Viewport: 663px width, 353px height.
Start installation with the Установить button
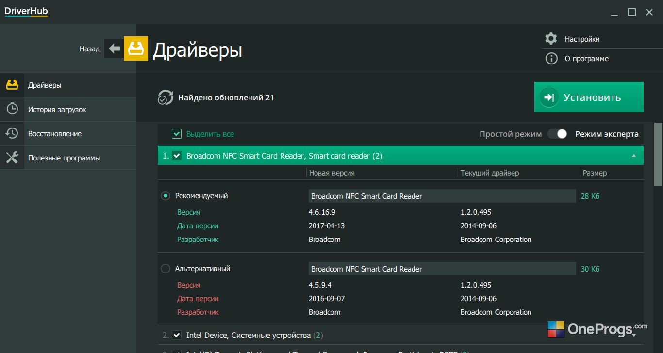tap(589, 97)
